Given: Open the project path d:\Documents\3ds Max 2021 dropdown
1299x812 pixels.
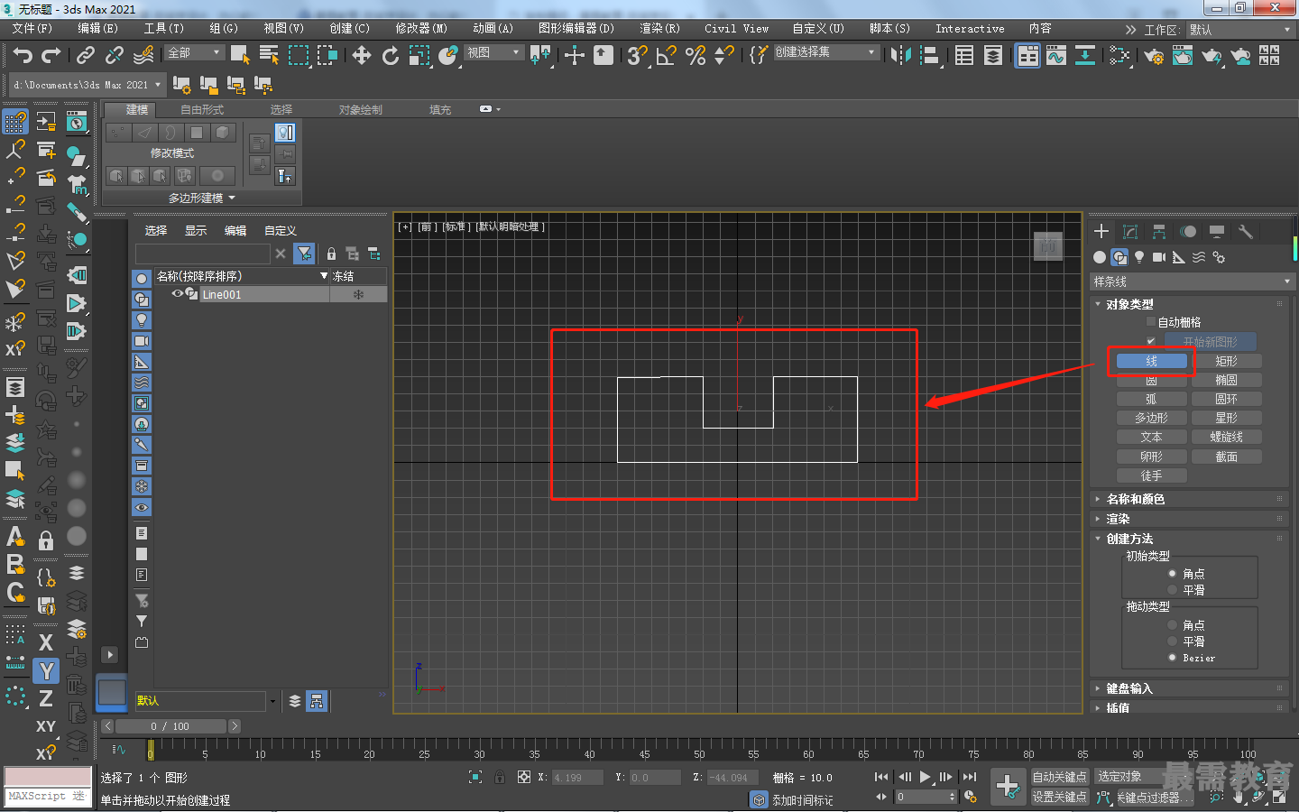Looking at the screenshot, I should point(87,85).
